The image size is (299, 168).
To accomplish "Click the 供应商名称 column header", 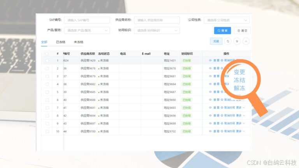I will tap(88, 54).
